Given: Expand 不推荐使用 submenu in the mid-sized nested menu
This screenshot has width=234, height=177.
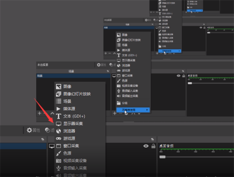Looking at the screenshot, I should [x=133, y=110].
